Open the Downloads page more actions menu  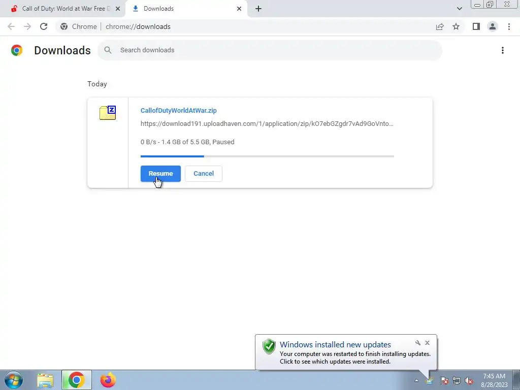(503, 50)
